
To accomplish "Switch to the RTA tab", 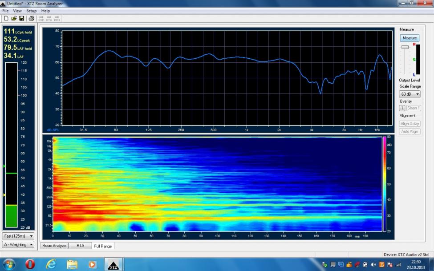I will tap(80, 246).
